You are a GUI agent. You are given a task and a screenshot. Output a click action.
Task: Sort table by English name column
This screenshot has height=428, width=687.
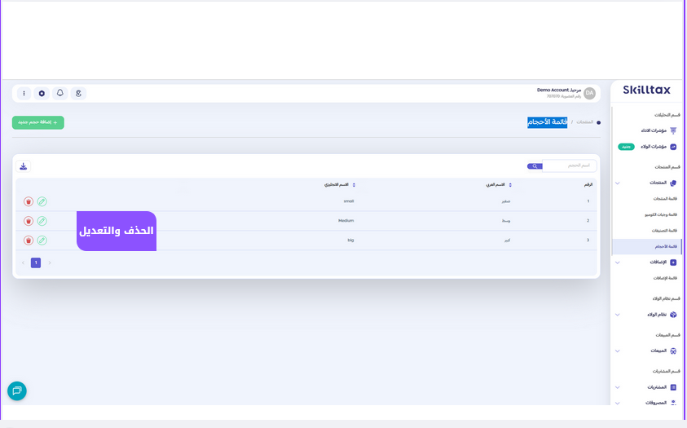354,185
